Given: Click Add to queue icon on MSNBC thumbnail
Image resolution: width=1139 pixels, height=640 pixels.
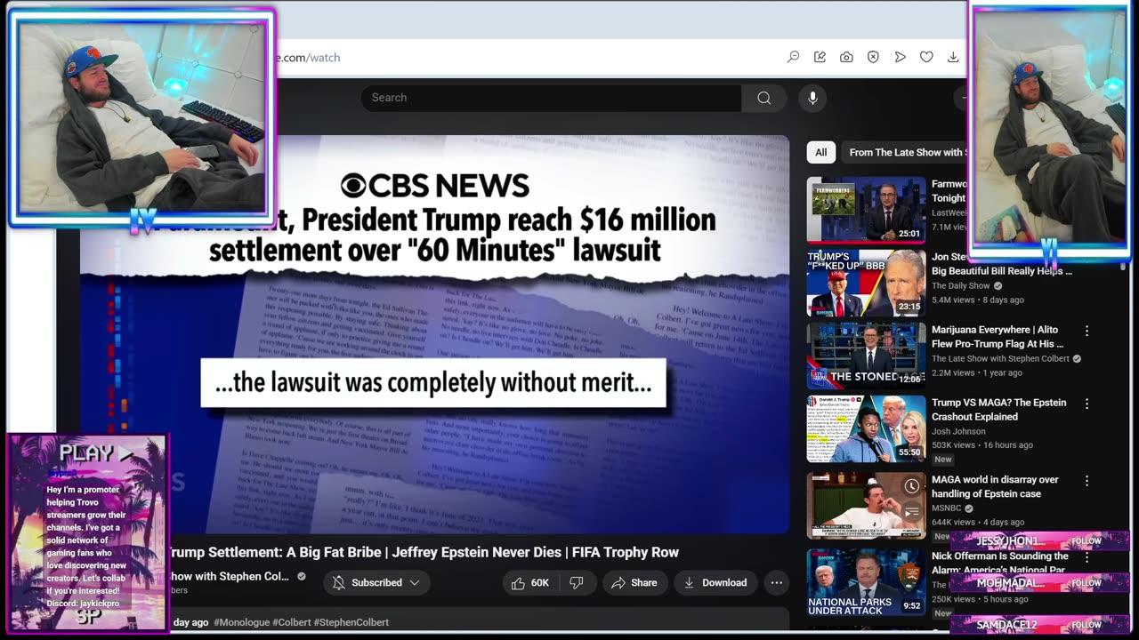Looking at the screenshot, I should 911,512.
